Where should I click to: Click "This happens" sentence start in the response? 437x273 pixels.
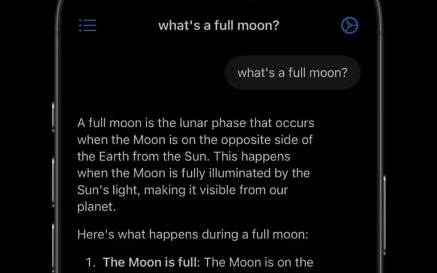252,156
